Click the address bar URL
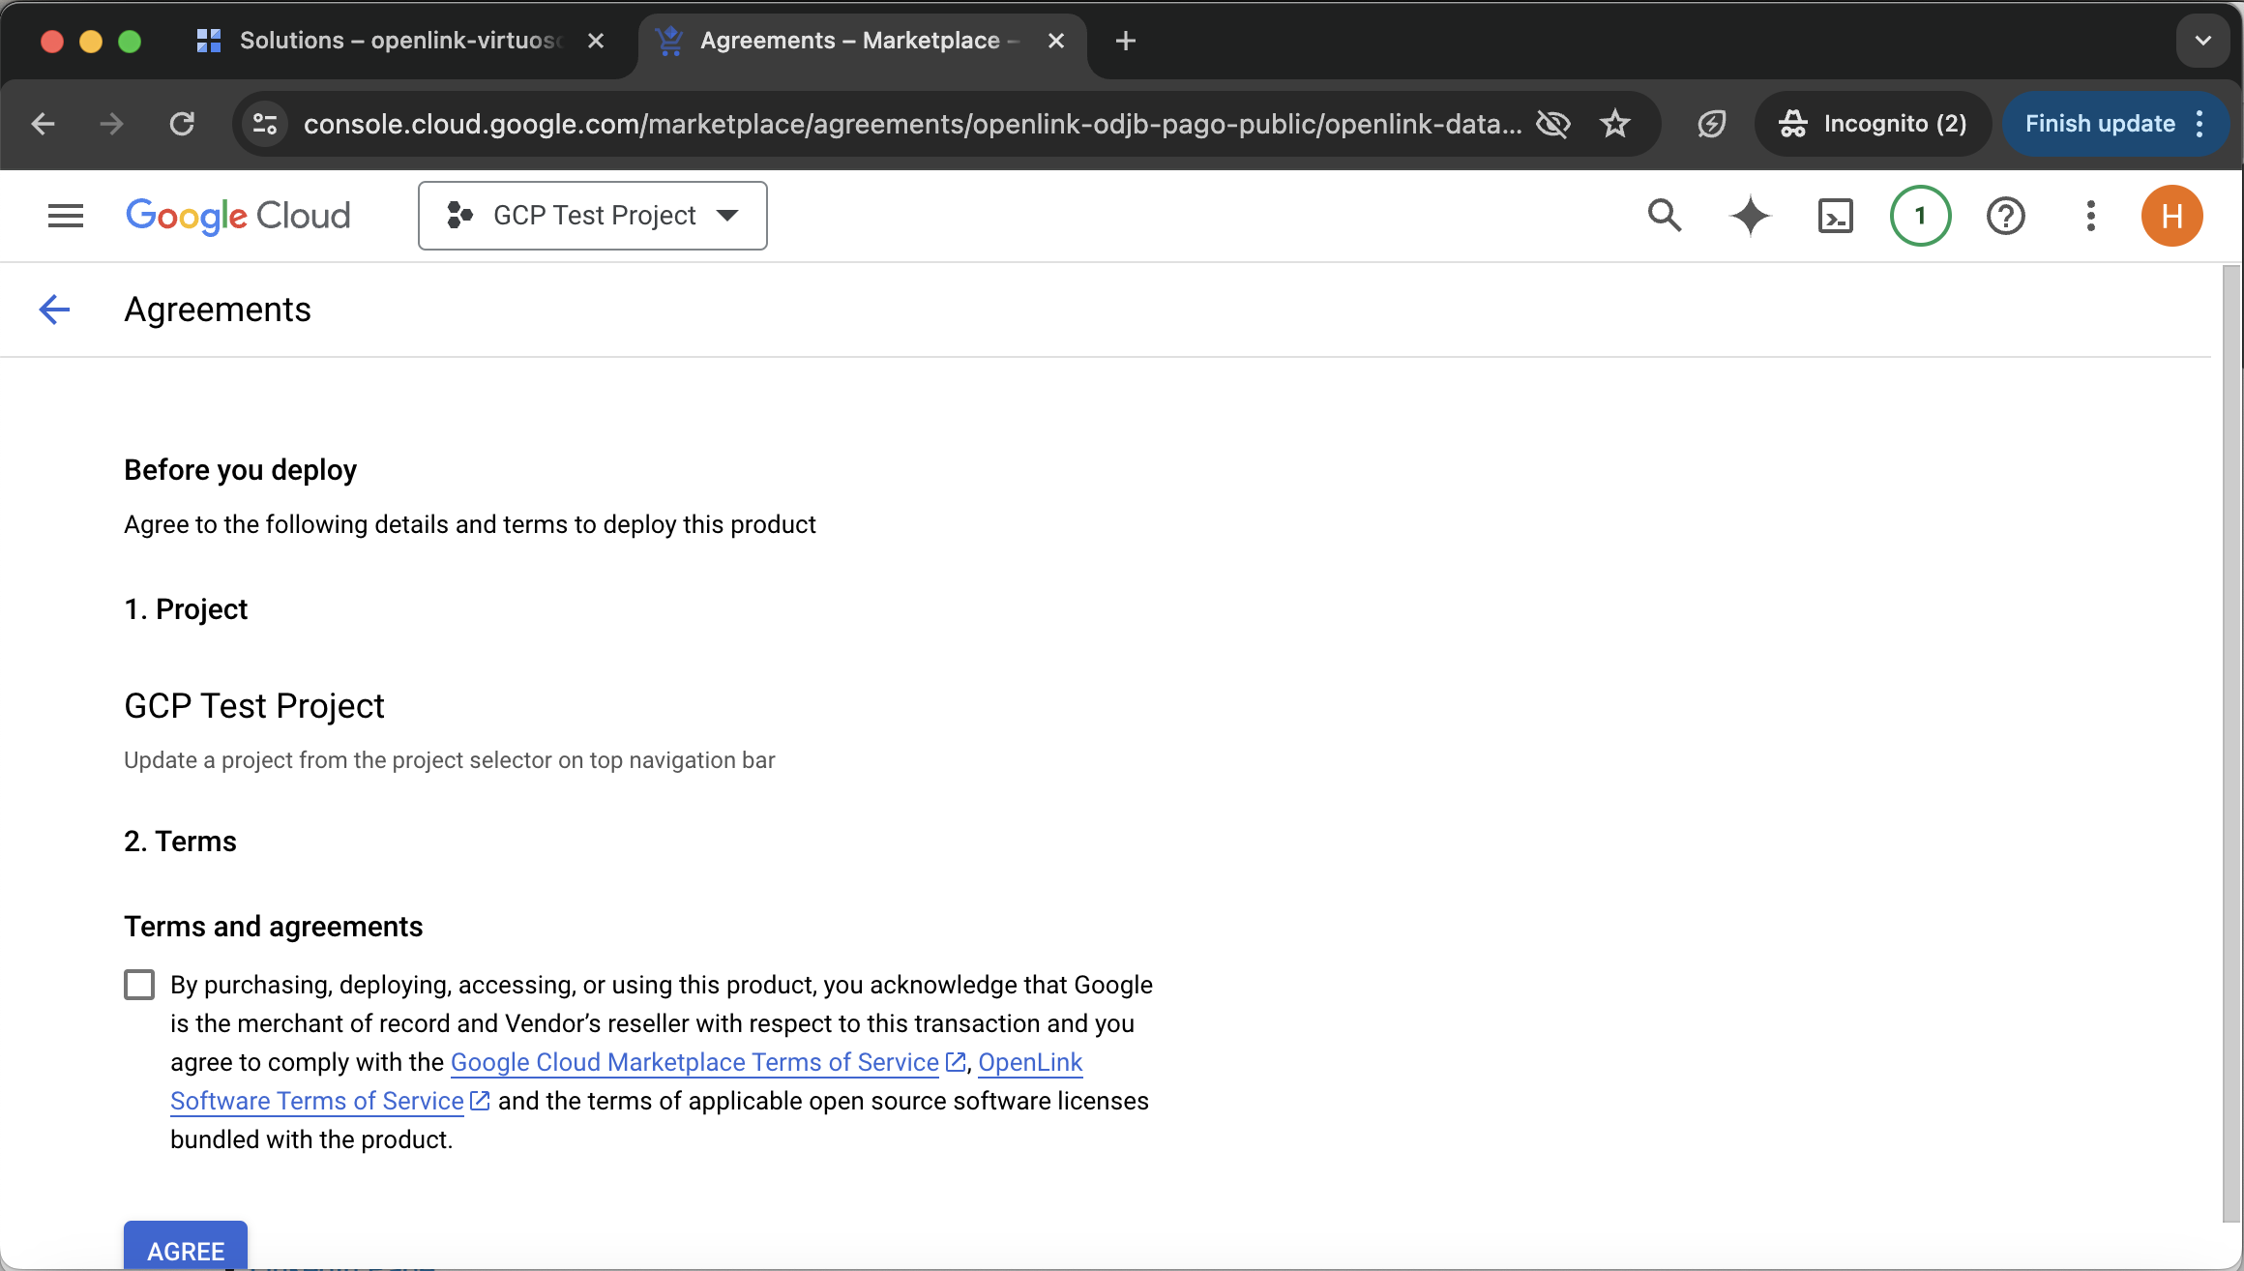The height and width of the screenshot is (1271, 2244). point(912,124)
